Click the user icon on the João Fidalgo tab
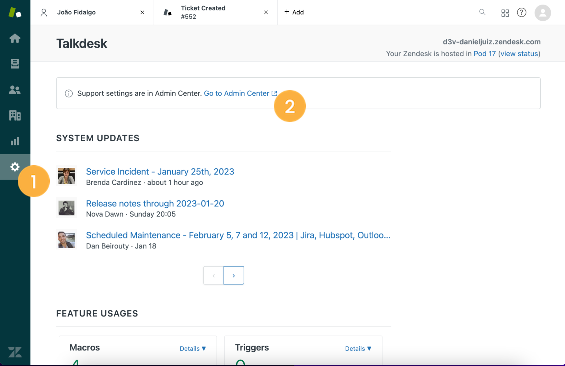565x366 pixels. click(44, 12)
